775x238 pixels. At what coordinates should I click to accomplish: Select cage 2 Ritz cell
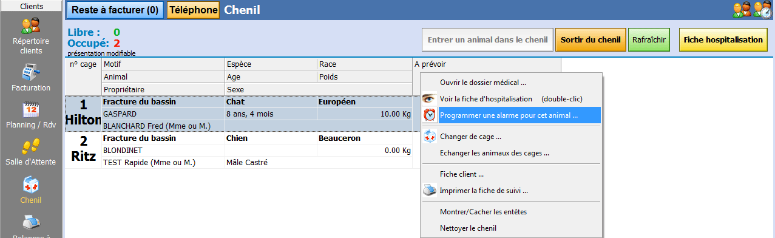click(x=83, y=150)
